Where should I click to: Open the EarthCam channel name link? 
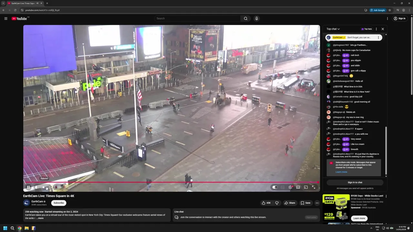click(37, 201)
